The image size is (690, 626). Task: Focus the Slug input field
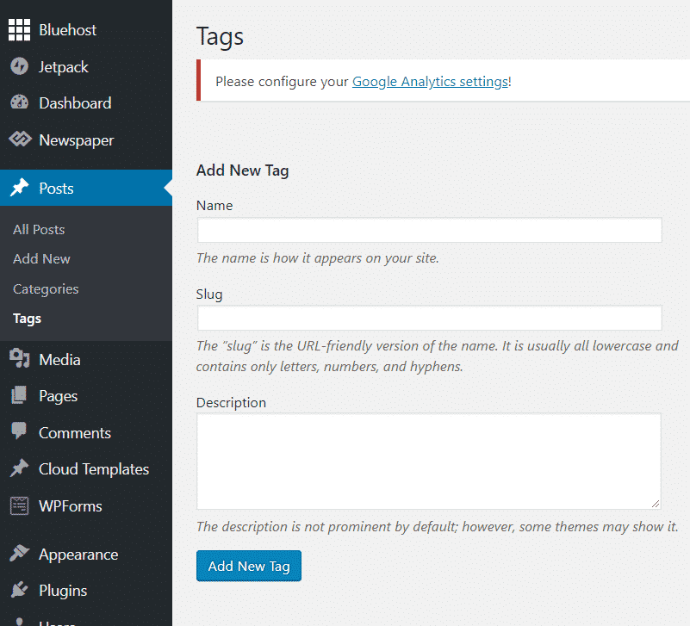tap(429, 318)
